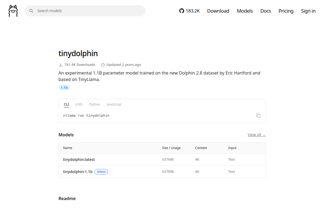
Task: Click the Context column header
Action: 201,148
